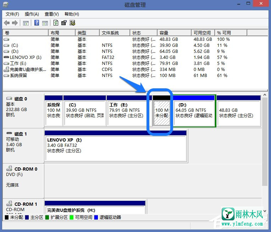Click the CD-ROM 1 drive icon
Screen dimensions: 271x232
(9, 203)
